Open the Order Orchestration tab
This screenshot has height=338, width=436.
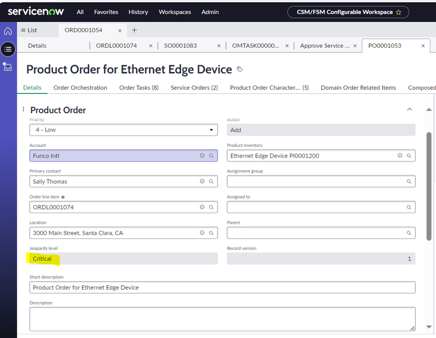coord(80,88)
